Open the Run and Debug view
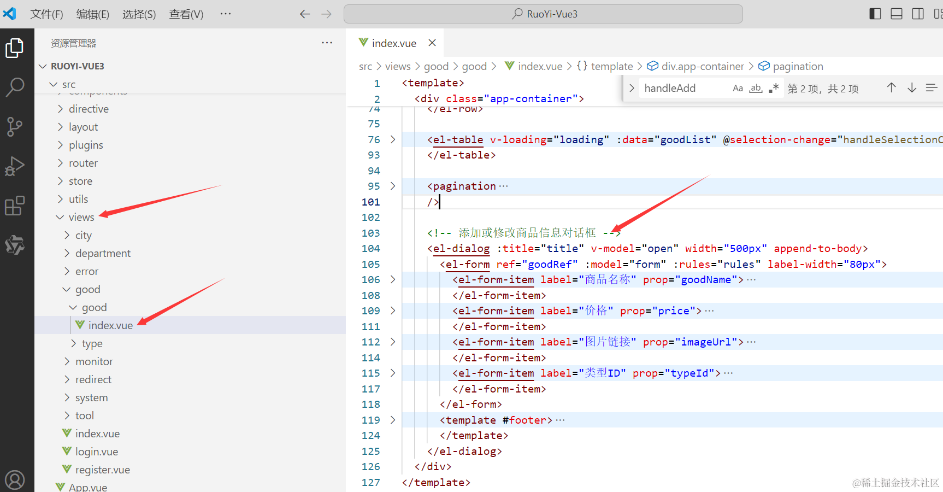Viewport: 943px width, 492px height. (x=15, y=166)
